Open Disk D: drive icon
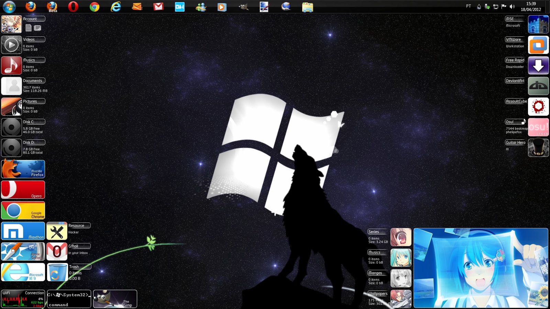Viewport: 550px width, 309px height. [x=11, y=148]
